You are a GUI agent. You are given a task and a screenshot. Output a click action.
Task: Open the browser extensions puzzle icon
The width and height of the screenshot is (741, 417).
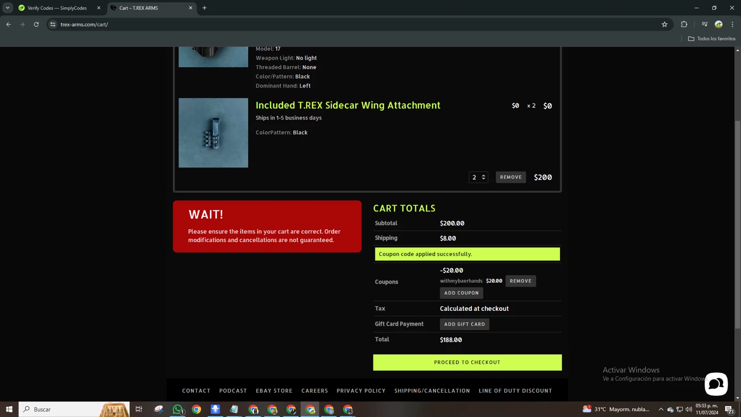point(684,24)
